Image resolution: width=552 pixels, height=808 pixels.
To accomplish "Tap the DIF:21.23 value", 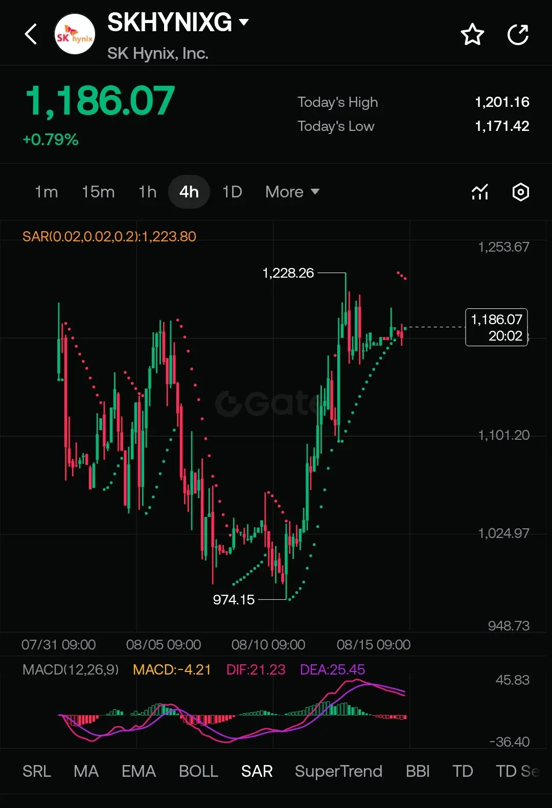I will click(x=256, y=670).
